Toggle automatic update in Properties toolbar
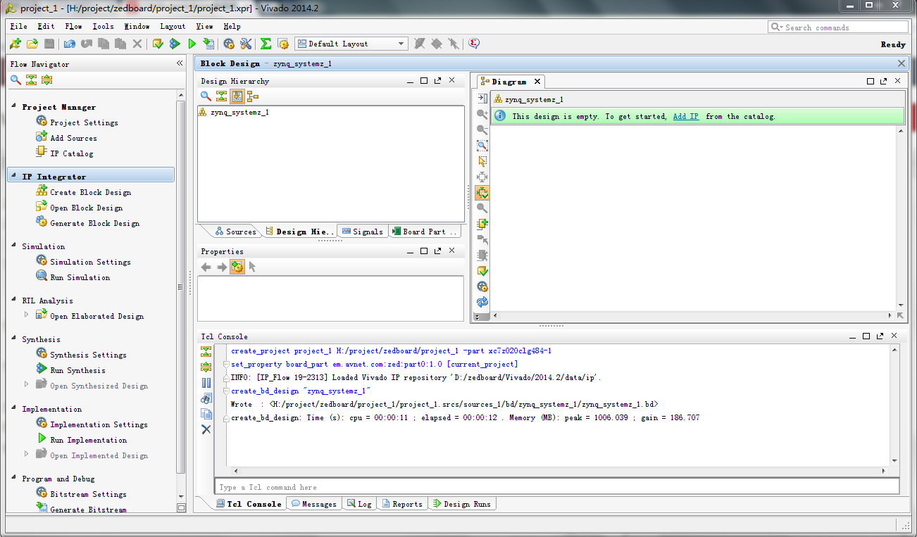Image resolution: width=917 pixels, height=537 pixels. 237,267
